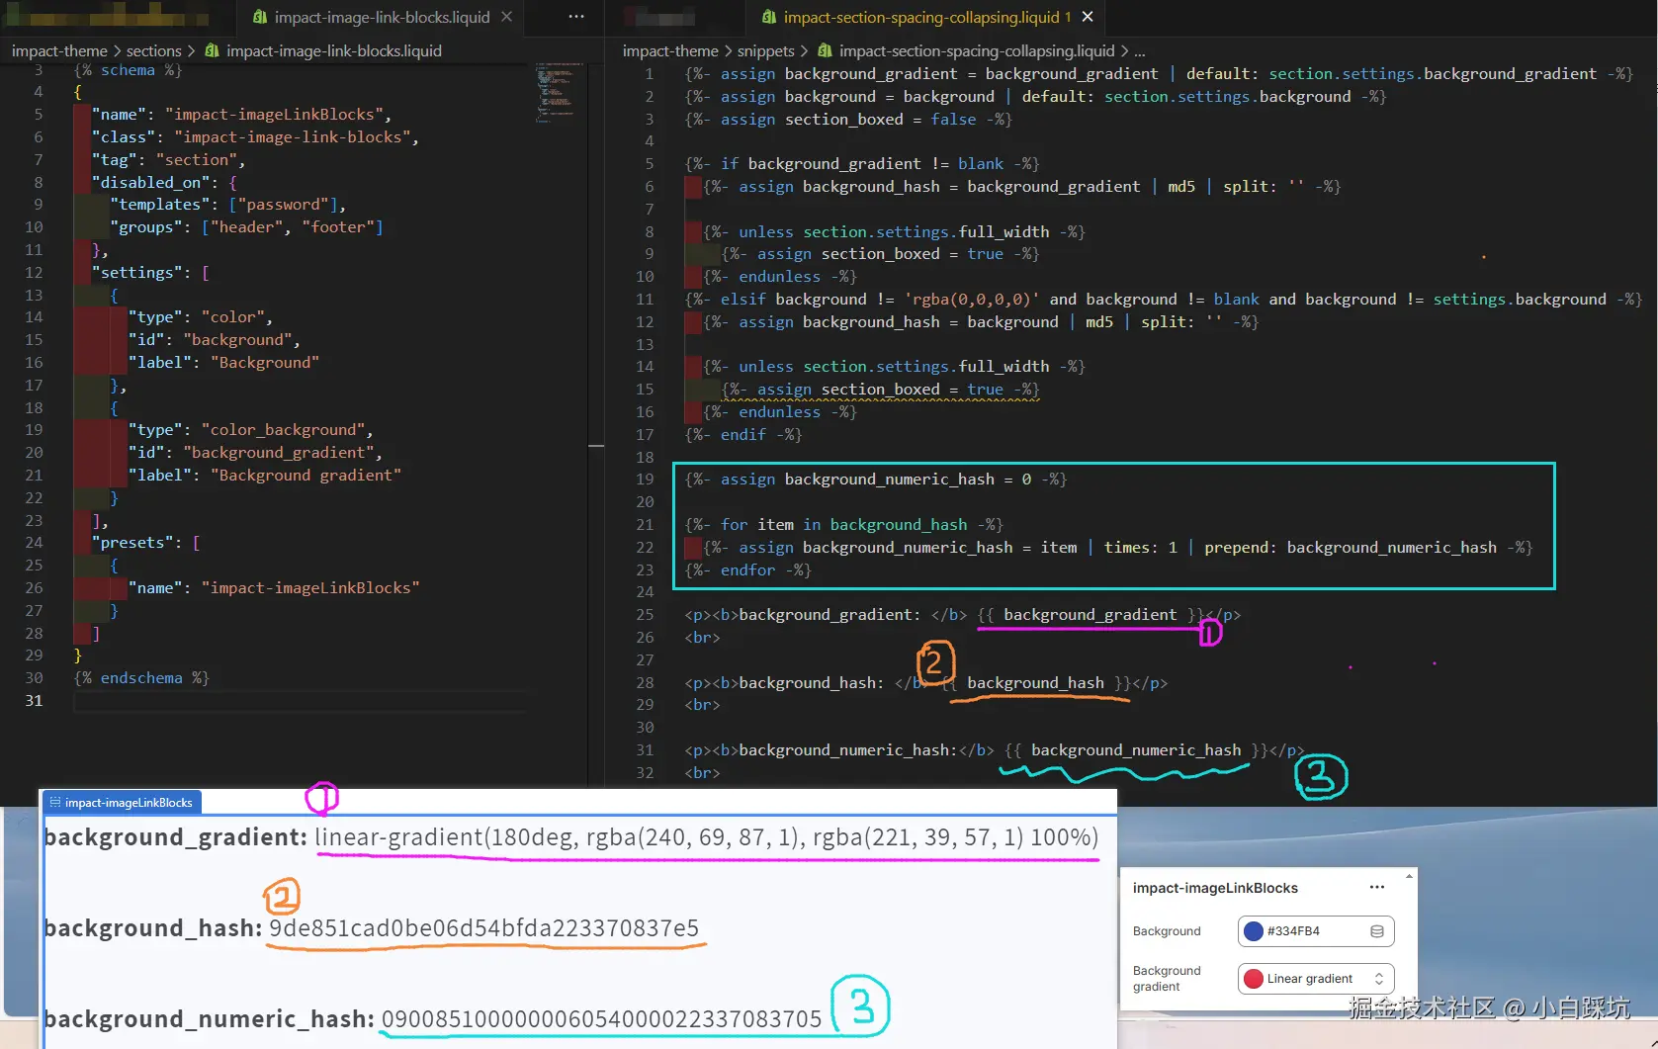
Task: Click the breadcrumb ellipsis after impact-section-spacing-collapsing.liquid
Action: [x=1140, y=50]
